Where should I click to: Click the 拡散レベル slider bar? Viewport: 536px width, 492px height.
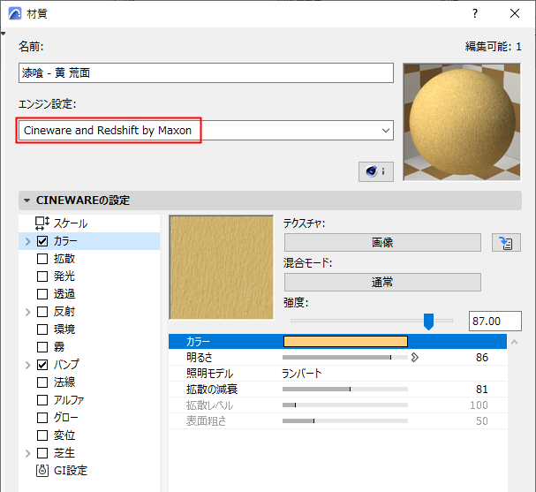[x=345, y=405]
